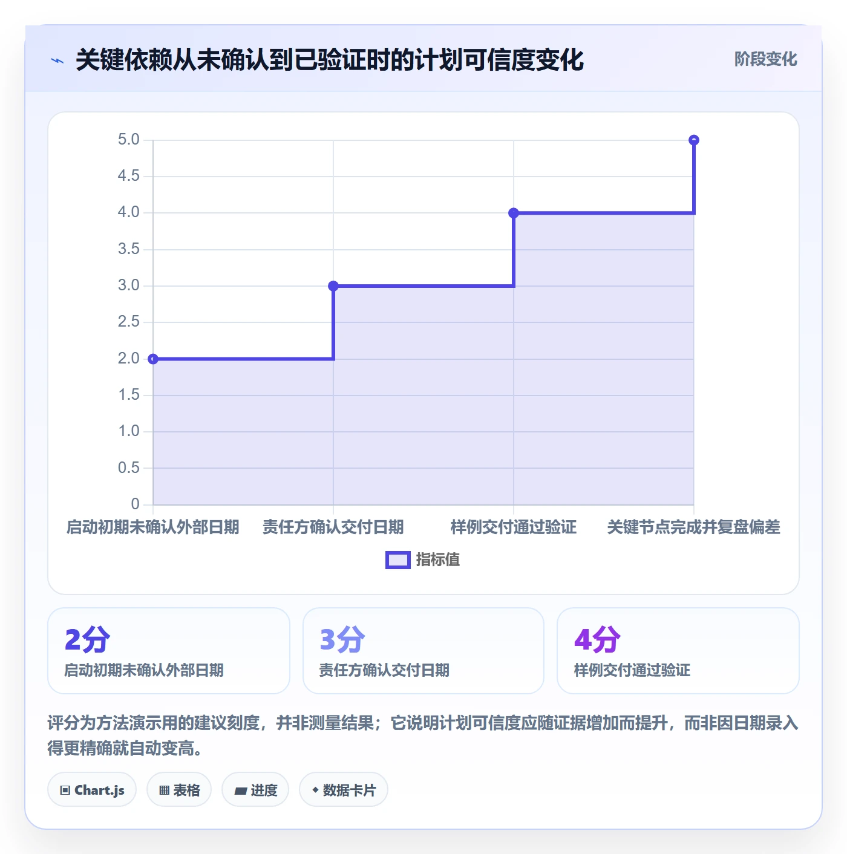Screen dimensions: 847x854
Task: Click axis label 责任方确认交付日期
Action: 333,527
